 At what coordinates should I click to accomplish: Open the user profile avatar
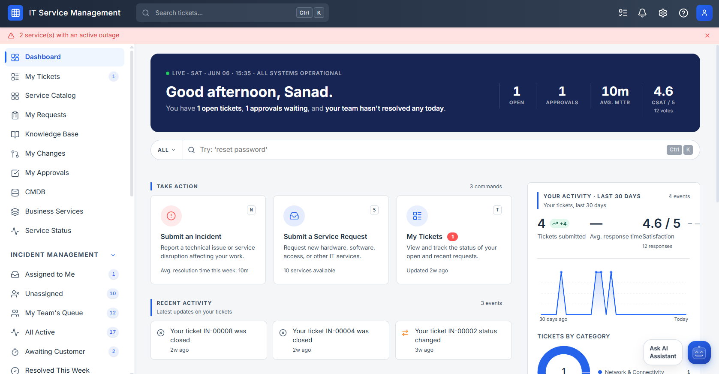pyautogui.click(x=704, y=13)
